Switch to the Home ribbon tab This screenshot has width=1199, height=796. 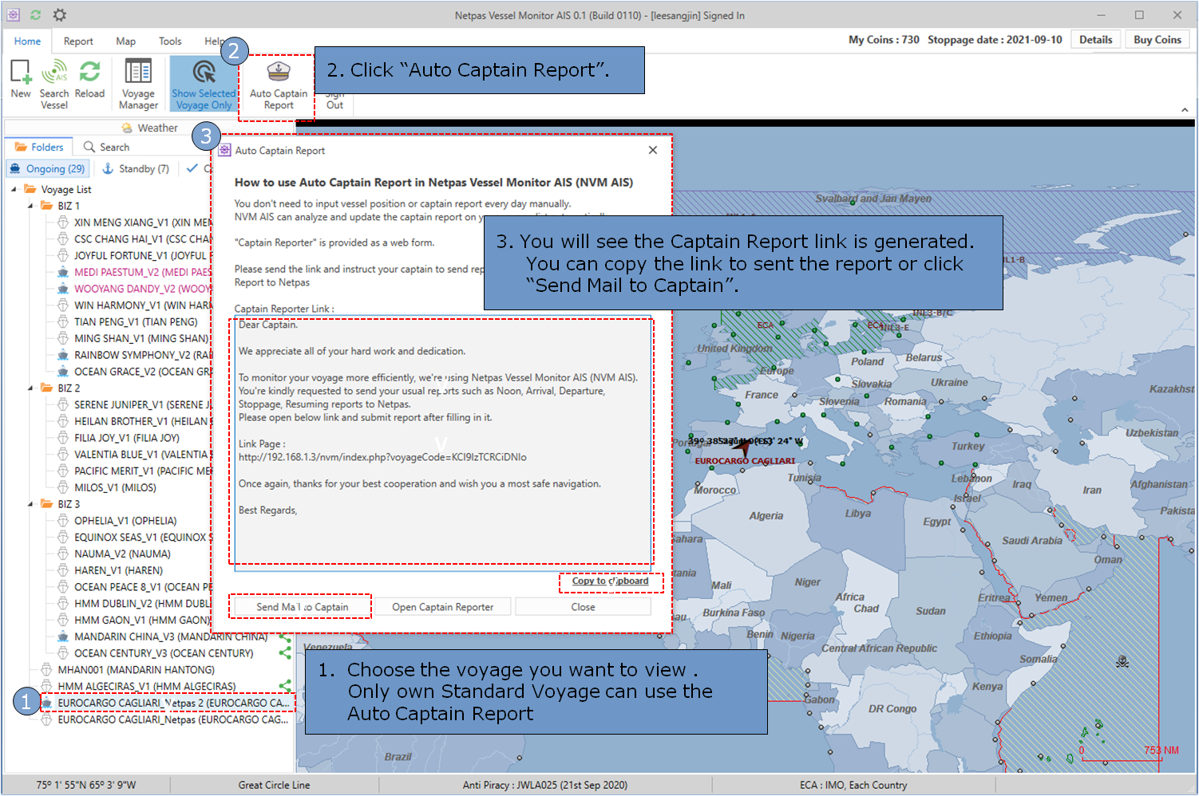click(27, 41)
